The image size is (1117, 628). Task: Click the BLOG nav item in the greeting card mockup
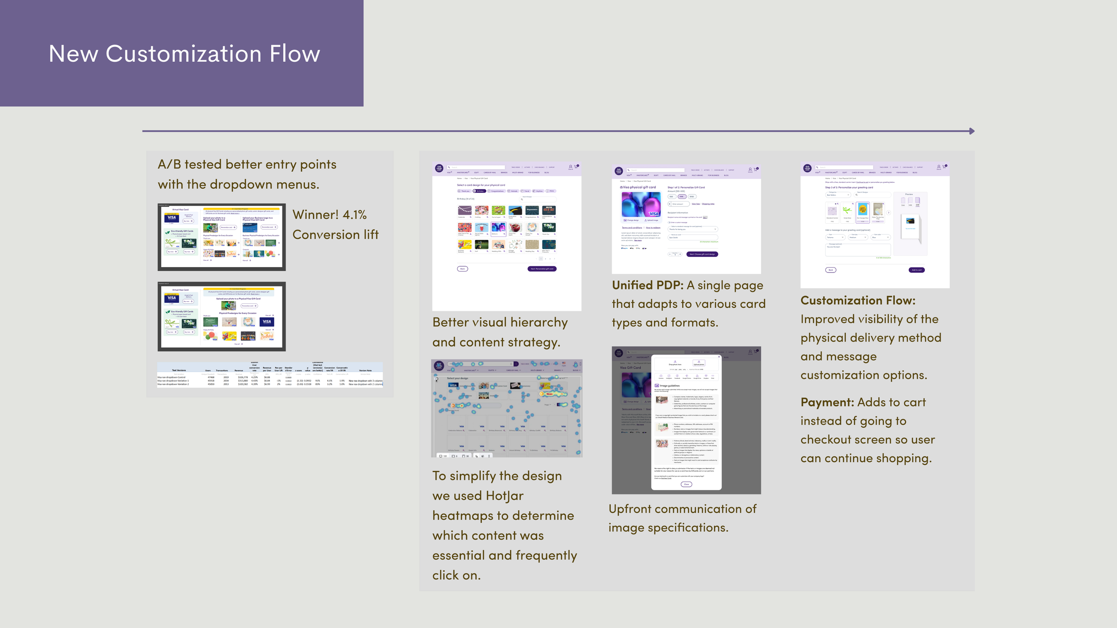[915, 172]
